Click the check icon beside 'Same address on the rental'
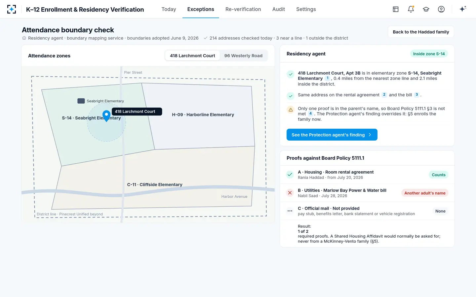The image size is (476, 297). pyautogui.click(x=291, y=96)
